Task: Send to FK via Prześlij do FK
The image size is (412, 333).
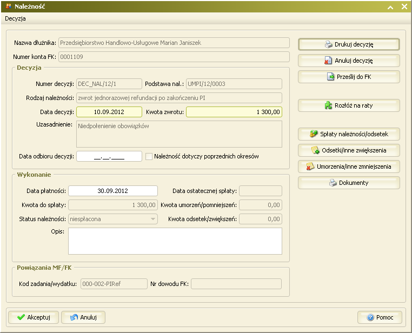Action: point(349,77)
